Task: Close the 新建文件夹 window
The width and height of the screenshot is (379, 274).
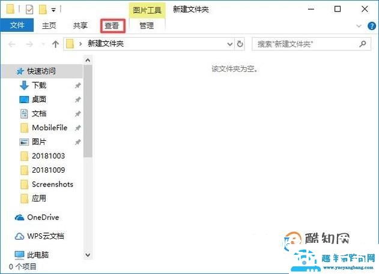Action: pos(365,9)
